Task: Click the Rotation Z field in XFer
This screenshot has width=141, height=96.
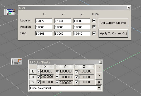Action: coord(82,27)
